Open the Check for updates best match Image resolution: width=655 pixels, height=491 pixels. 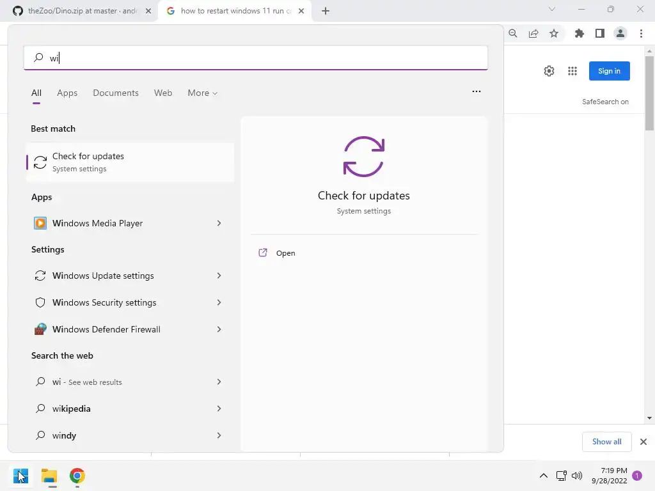pos(130,162)
